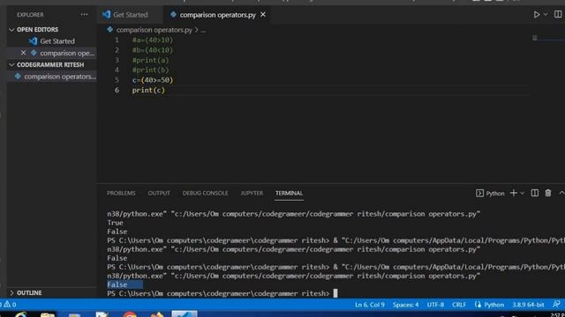Screen dimensions: 565x317
Task: Click commented line #a=(40>10)
Action: pyautogui.click(x=153, y=40)
